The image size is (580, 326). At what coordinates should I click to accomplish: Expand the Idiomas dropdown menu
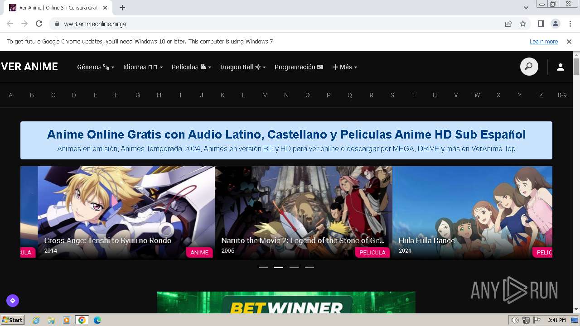click(x=143, y=67)
